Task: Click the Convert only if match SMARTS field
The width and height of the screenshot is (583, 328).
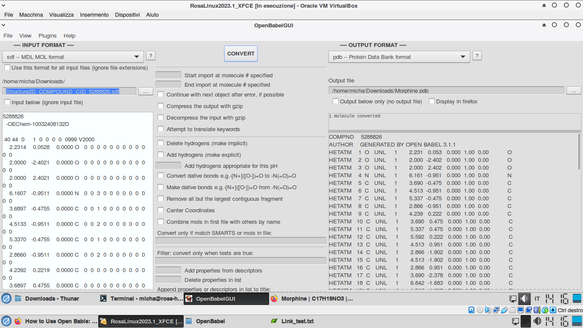Action: coord(240,241)
